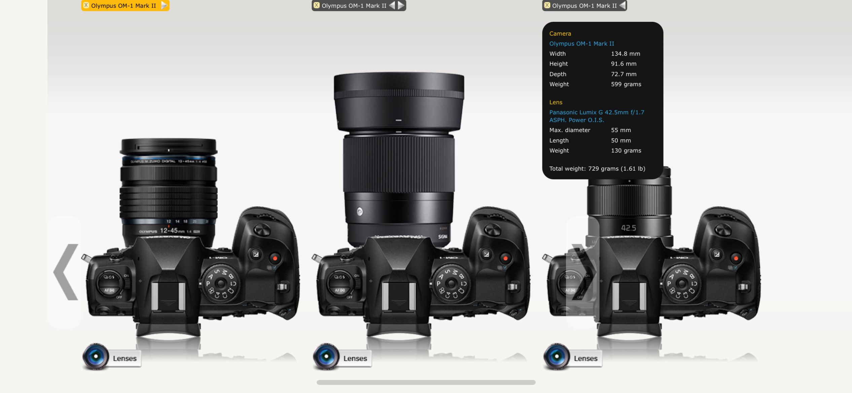This screenshot has width=852, height=393.
Task: Click the horizontal scrollbar at bottom
Action: (x=426, y=382)
